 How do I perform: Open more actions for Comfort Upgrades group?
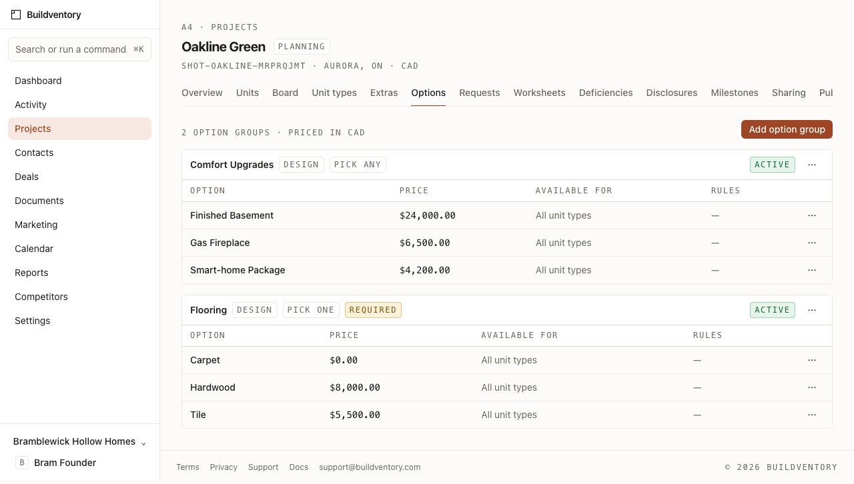coord(812,165)
